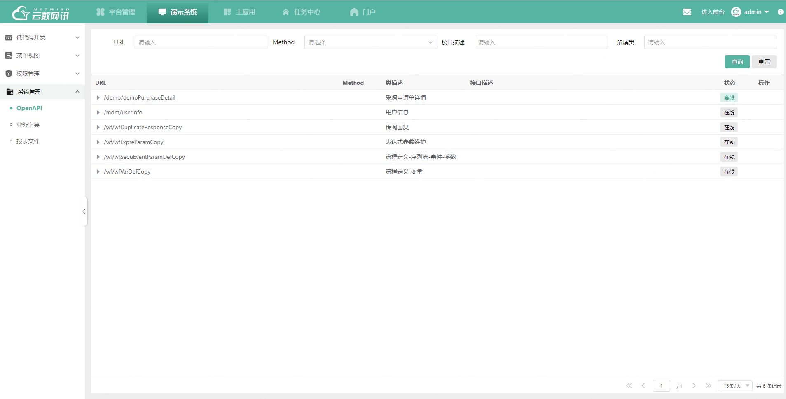Click the 菜单视图 sidebar icon
This screenshot has width=786, height=399.
coord(9,55)
